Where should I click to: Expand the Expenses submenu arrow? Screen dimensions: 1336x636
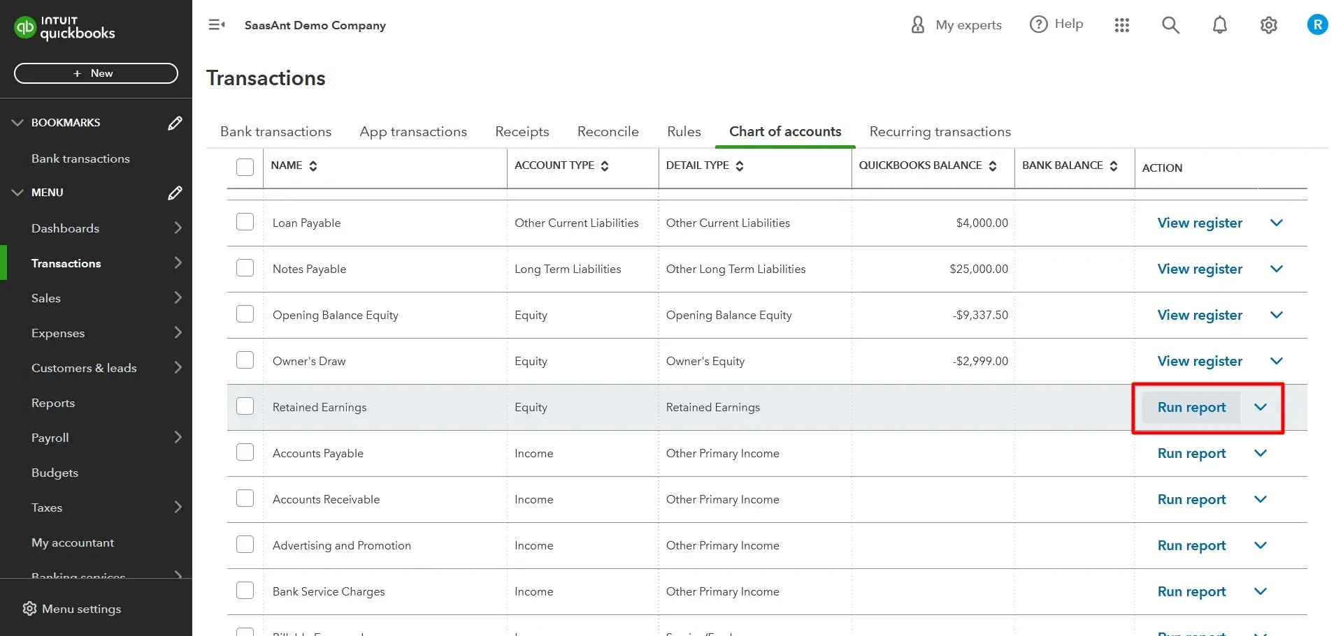pos(178,332)
